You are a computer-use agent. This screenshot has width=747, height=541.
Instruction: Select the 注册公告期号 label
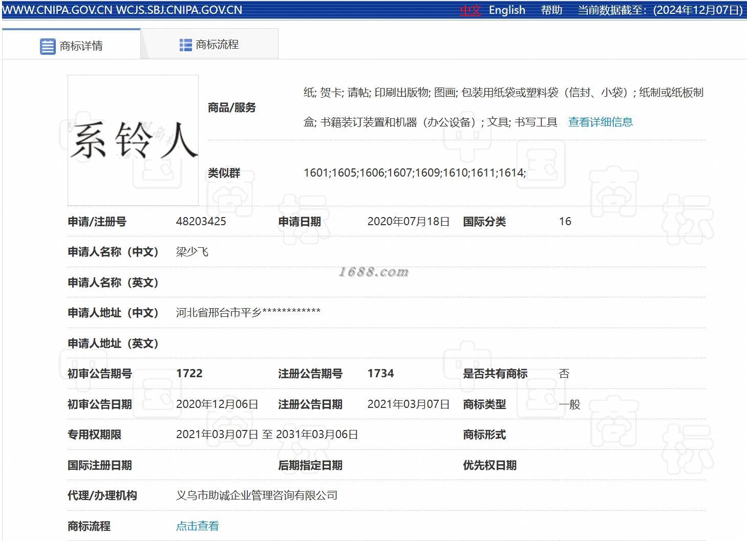click(310, 374)
